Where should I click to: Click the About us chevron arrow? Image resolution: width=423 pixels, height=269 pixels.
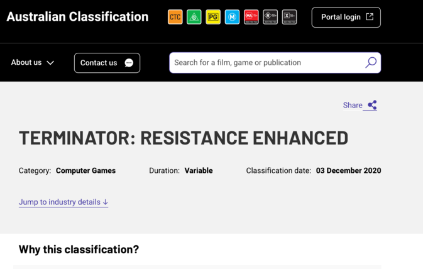(50, 63)
